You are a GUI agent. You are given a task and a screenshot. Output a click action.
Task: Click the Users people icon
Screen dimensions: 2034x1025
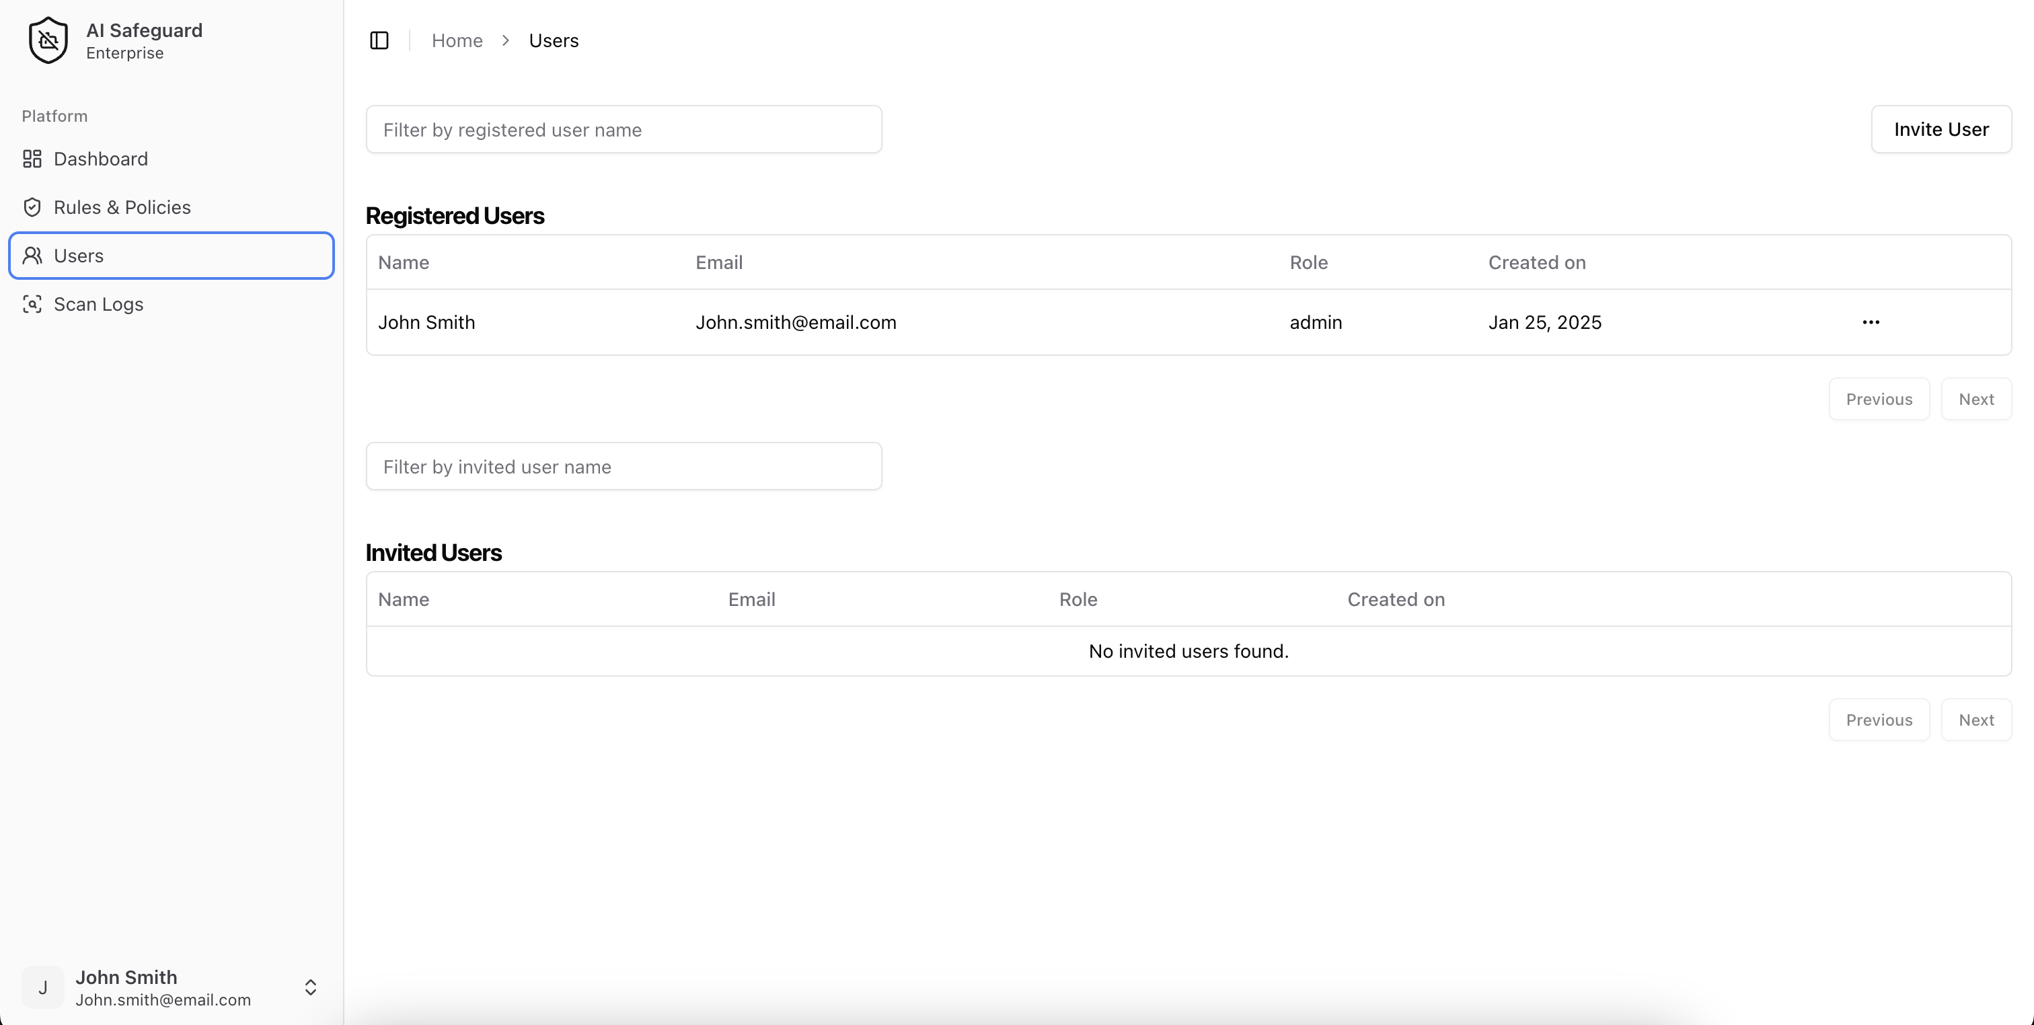32,255
